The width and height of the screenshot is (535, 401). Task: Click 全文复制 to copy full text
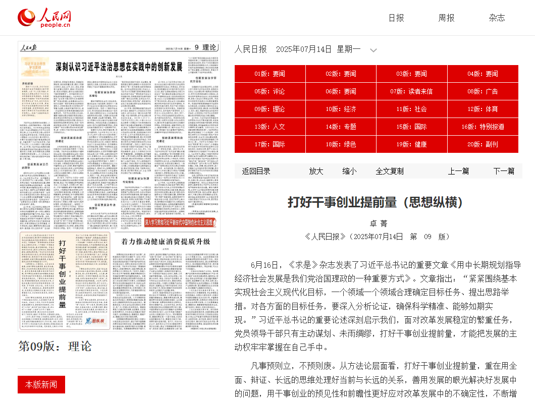[390, 171]
